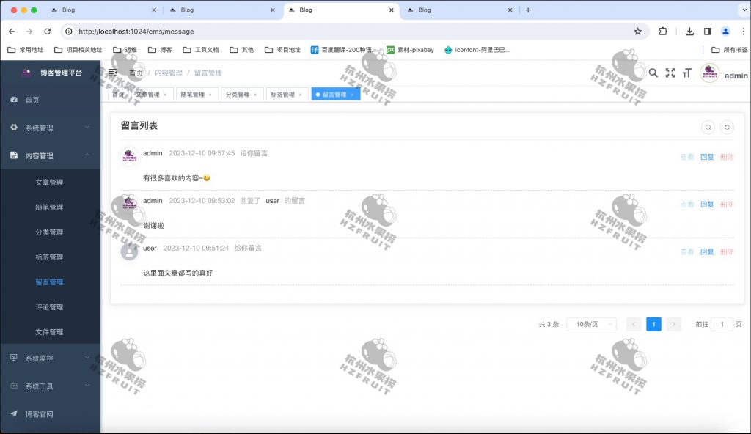Open global search with the magnifier icon
751x434 pixels.
click(653, 73)
